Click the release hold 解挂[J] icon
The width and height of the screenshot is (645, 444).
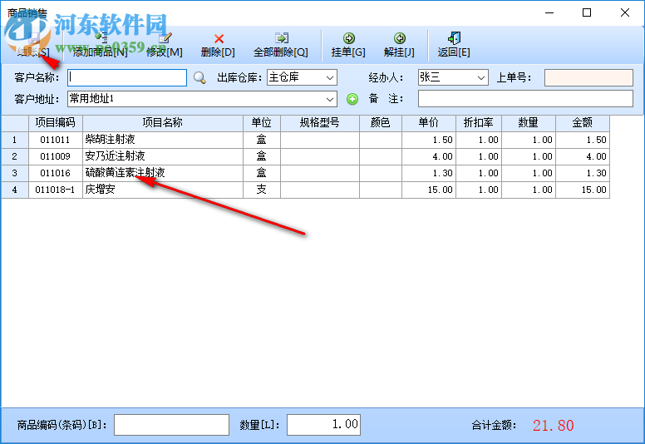point(400,38)
